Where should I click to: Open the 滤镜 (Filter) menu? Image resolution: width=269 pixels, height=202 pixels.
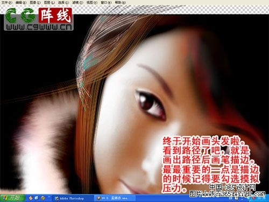77,3
